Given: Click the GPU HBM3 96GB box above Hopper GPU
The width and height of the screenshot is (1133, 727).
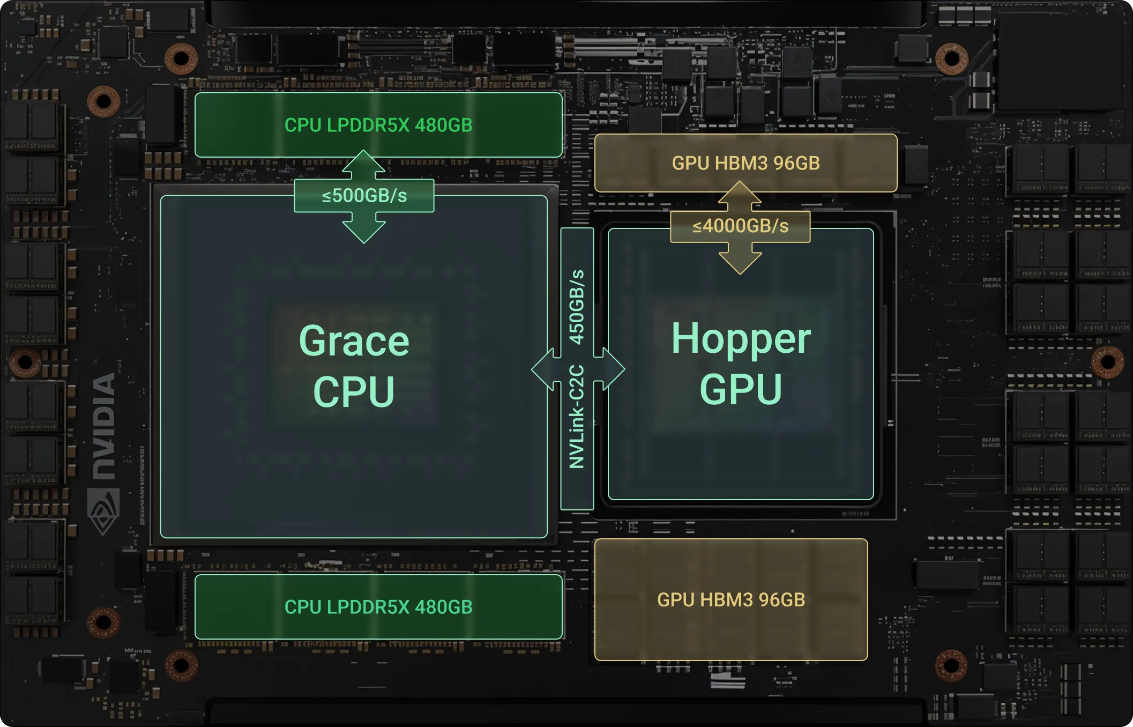Looking at the screenshot, I should pyautogui.click(x=746, y=163).
